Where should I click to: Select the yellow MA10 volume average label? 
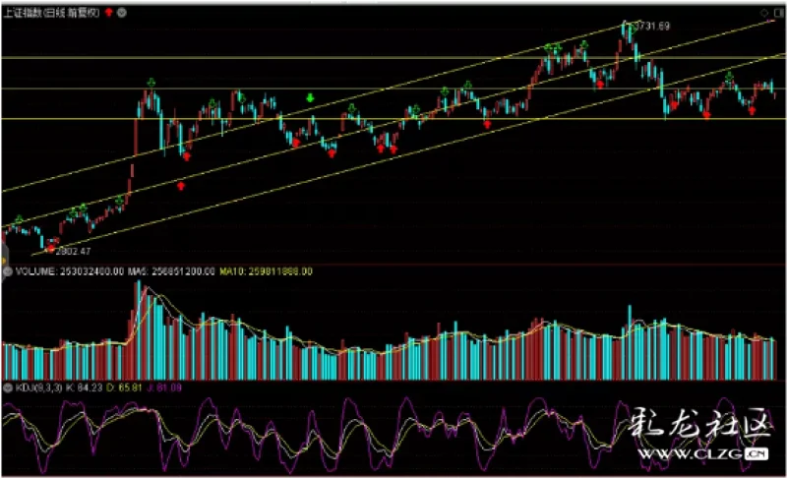click(x=266, y=269)
